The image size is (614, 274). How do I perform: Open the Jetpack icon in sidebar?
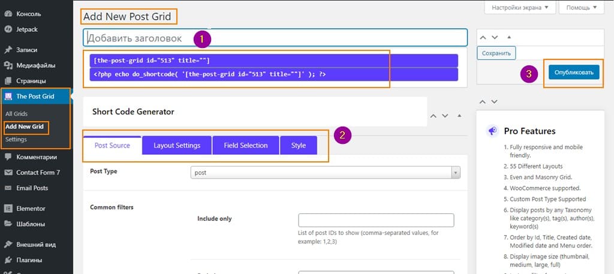8,29
